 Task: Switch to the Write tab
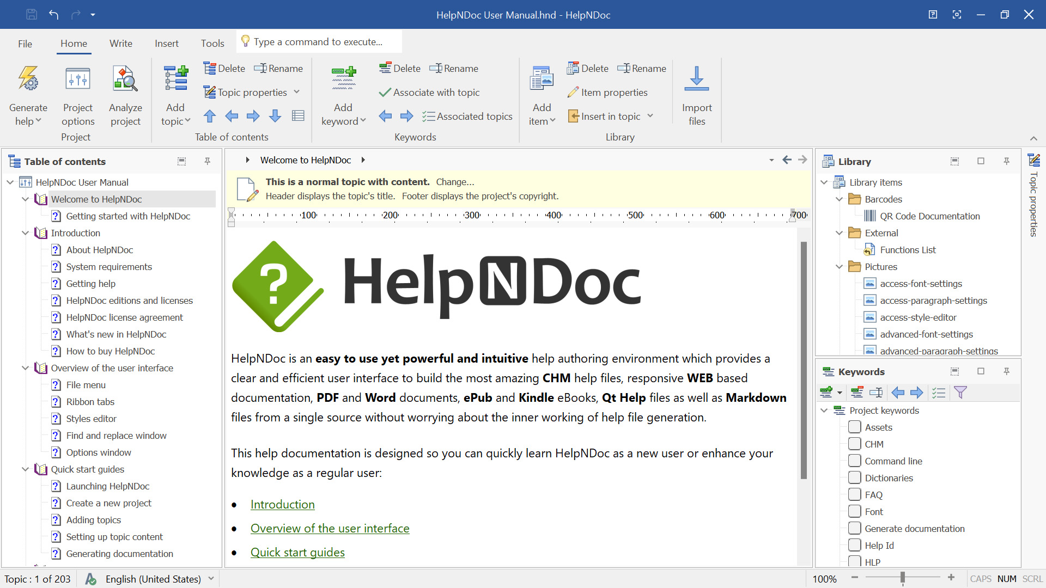tap(121, 44)
